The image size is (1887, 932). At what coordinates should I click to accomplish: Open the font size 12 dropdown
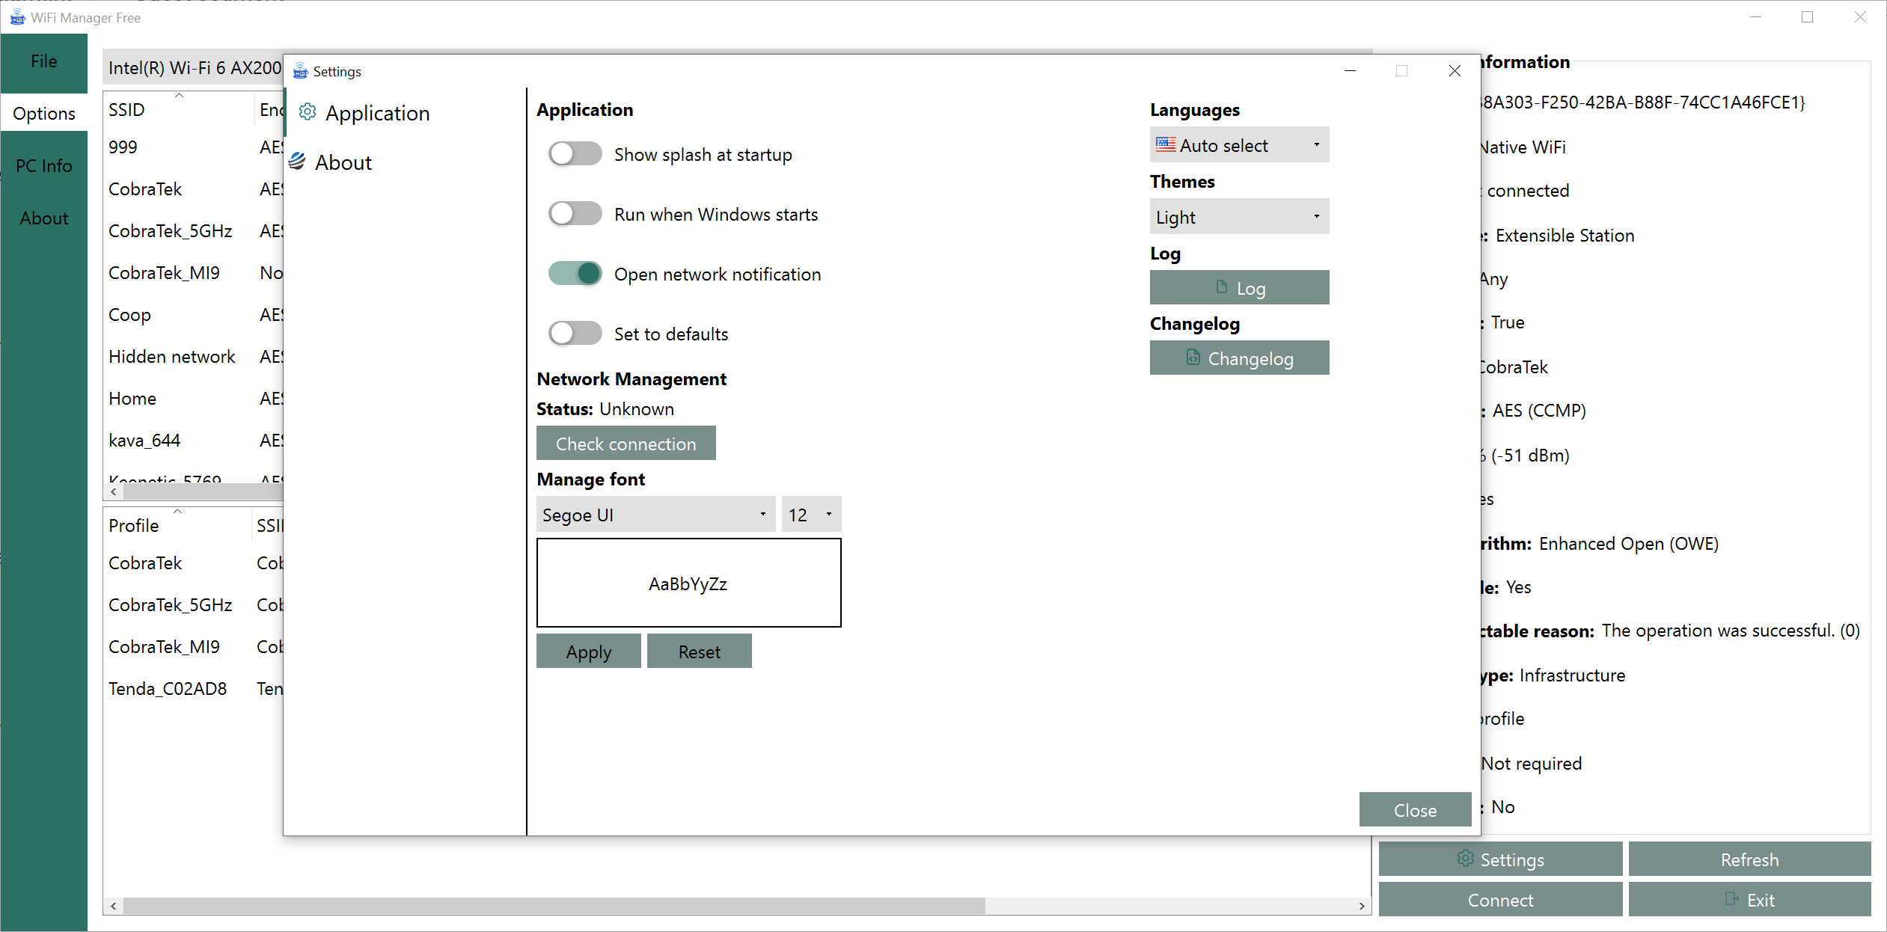point(811,514)
